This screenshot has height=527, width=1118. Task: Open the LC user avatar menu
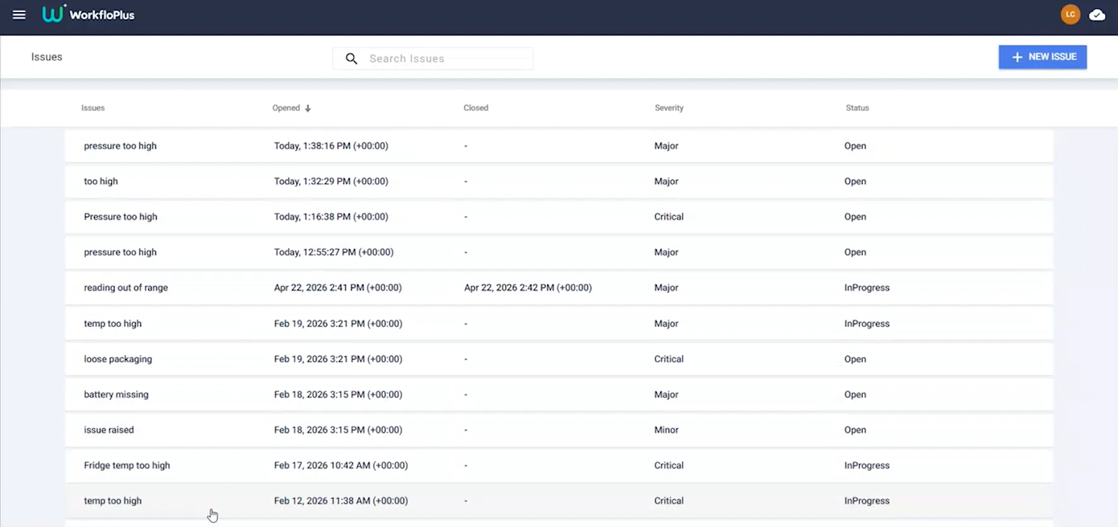(x=1070, y=14)
